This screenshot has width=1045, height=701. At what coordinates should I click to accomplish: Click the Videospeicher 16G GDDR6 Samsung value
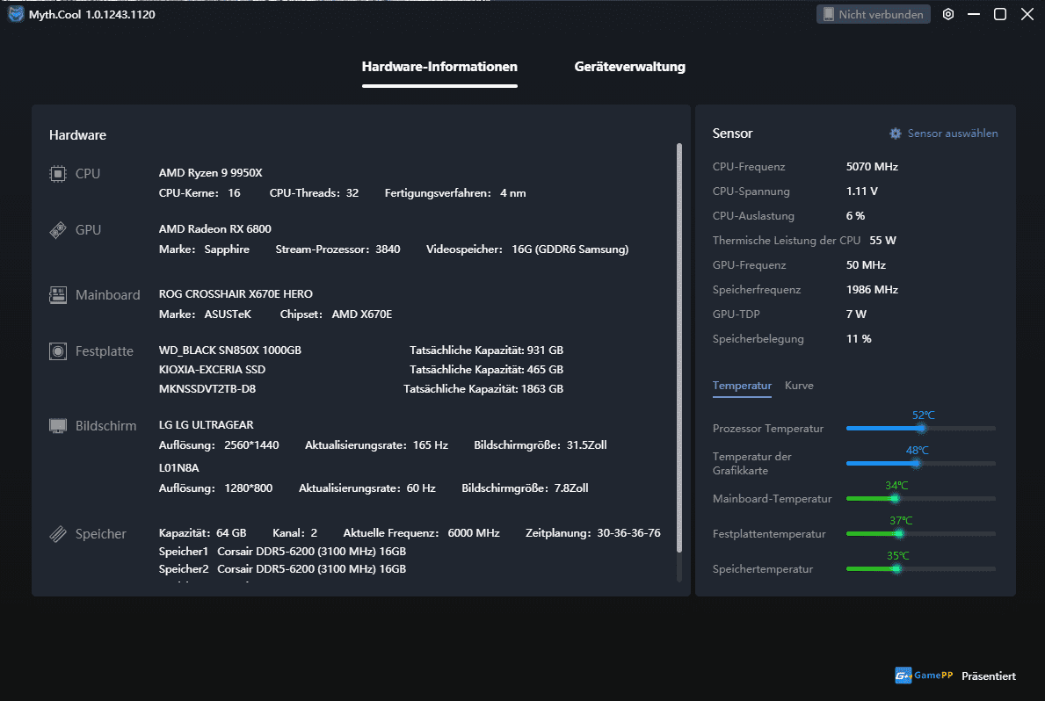pos(570,249)
